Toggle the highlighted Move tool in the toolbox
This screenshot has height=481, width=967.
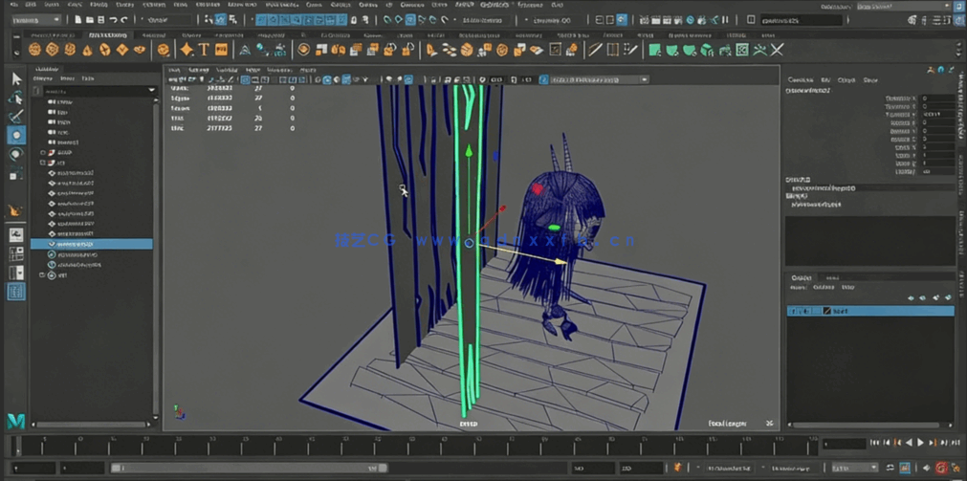pos(16,136)
